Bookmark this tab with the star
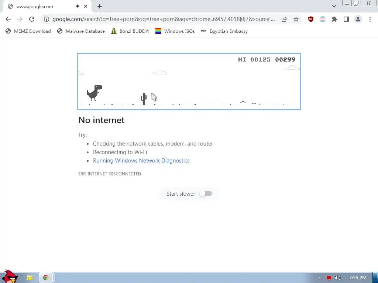The image size is (378, 283). pos(296,19)
